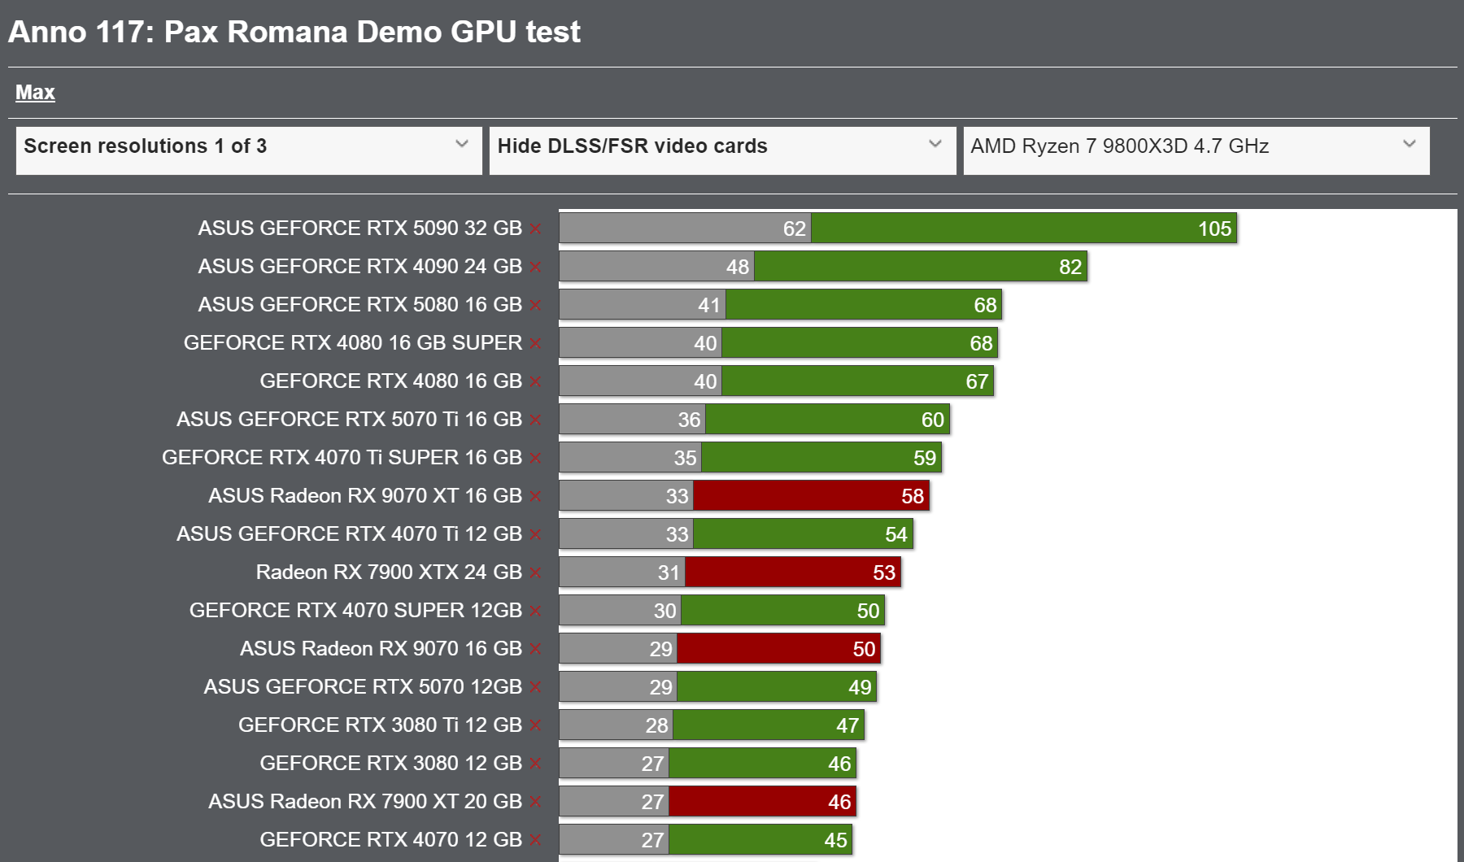Viewport: 1464px width, 862px height.
Task: Remove ASUS GEFORCE RTX 5090 32 GB row via red X
Action: [535, 229]
